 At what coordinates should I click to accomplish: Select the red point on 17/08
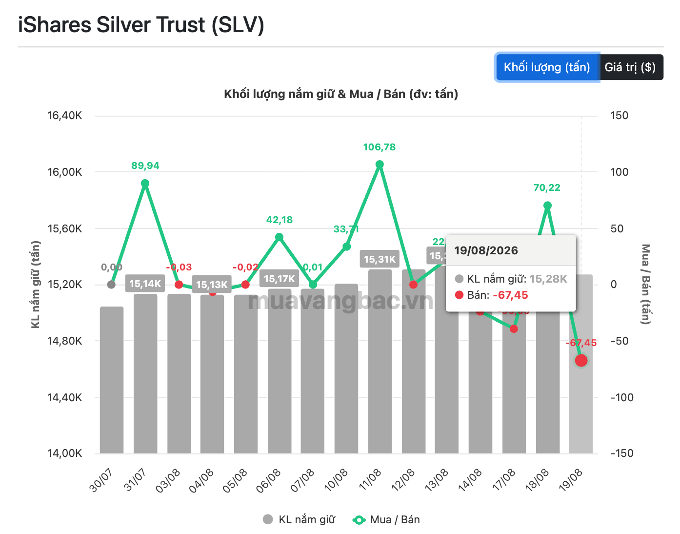point(514,329)
